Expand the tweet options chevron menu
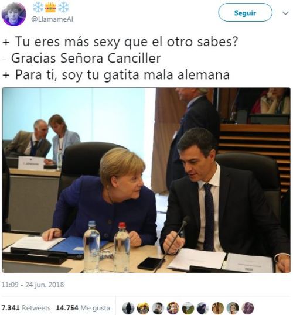 (285, 13)
